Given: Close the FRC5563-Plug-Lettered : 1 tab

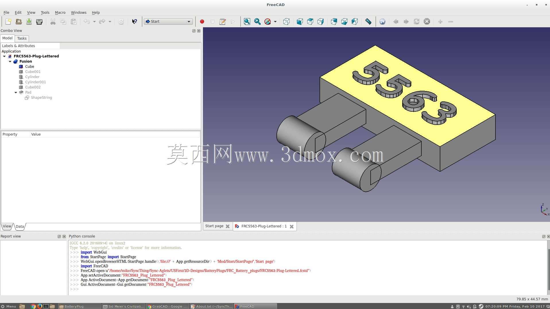Looking at the screenshot, I should click(x=292, y=227).
